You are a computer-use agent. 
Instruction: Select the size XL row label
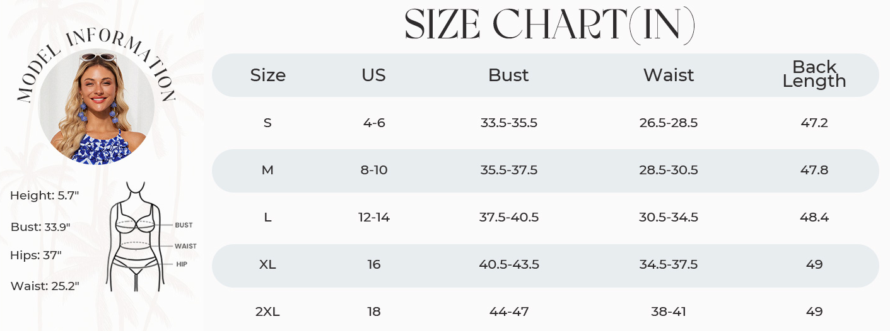(267, 264)
